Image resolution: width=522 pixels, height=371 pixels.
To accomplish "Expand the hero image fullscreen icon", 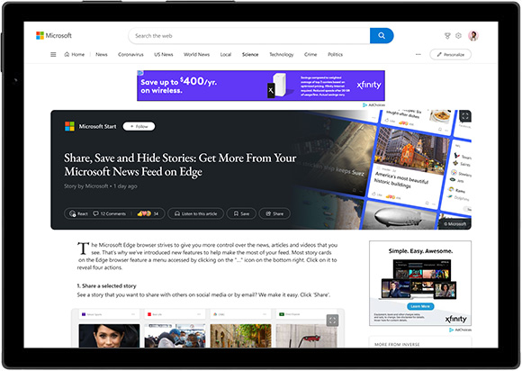I will (x=465, y=116).
